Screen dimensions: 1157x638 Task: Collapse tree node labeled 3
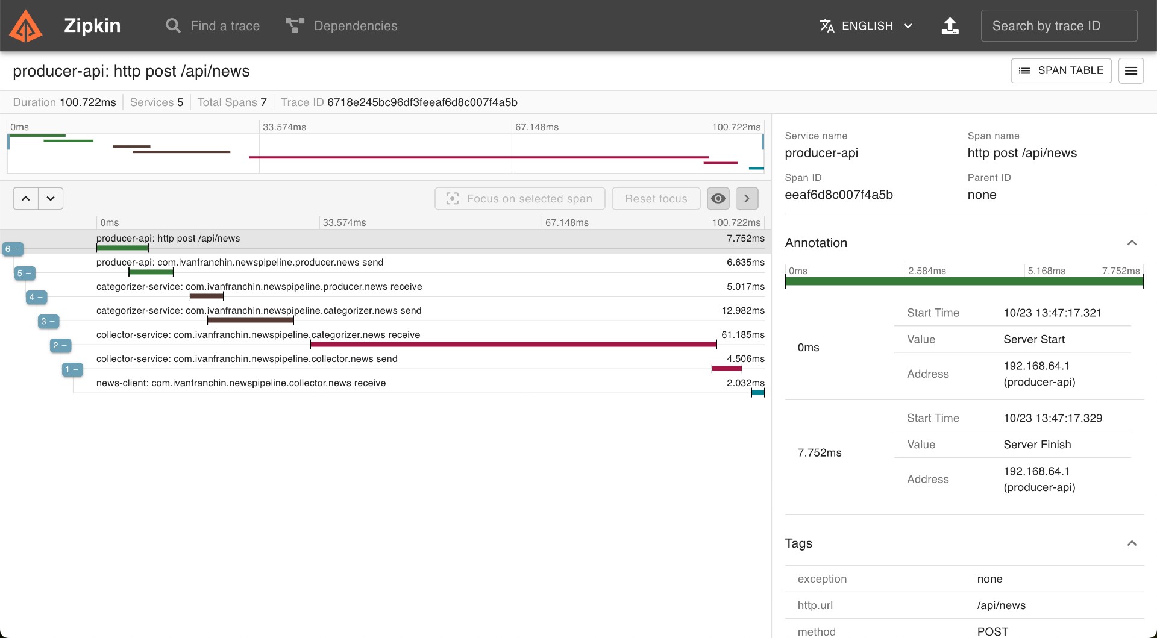[x=49, y=321]
